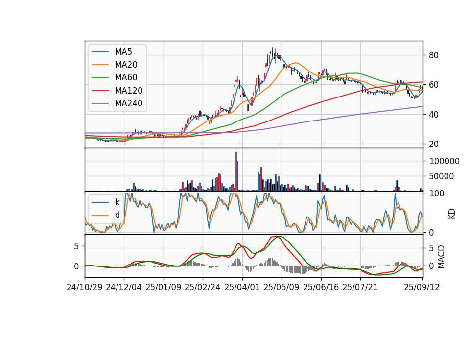Viewport: 470px width, 338px height.
Task: Click the MA240 legend label
Action: click(x=129, y=103)
